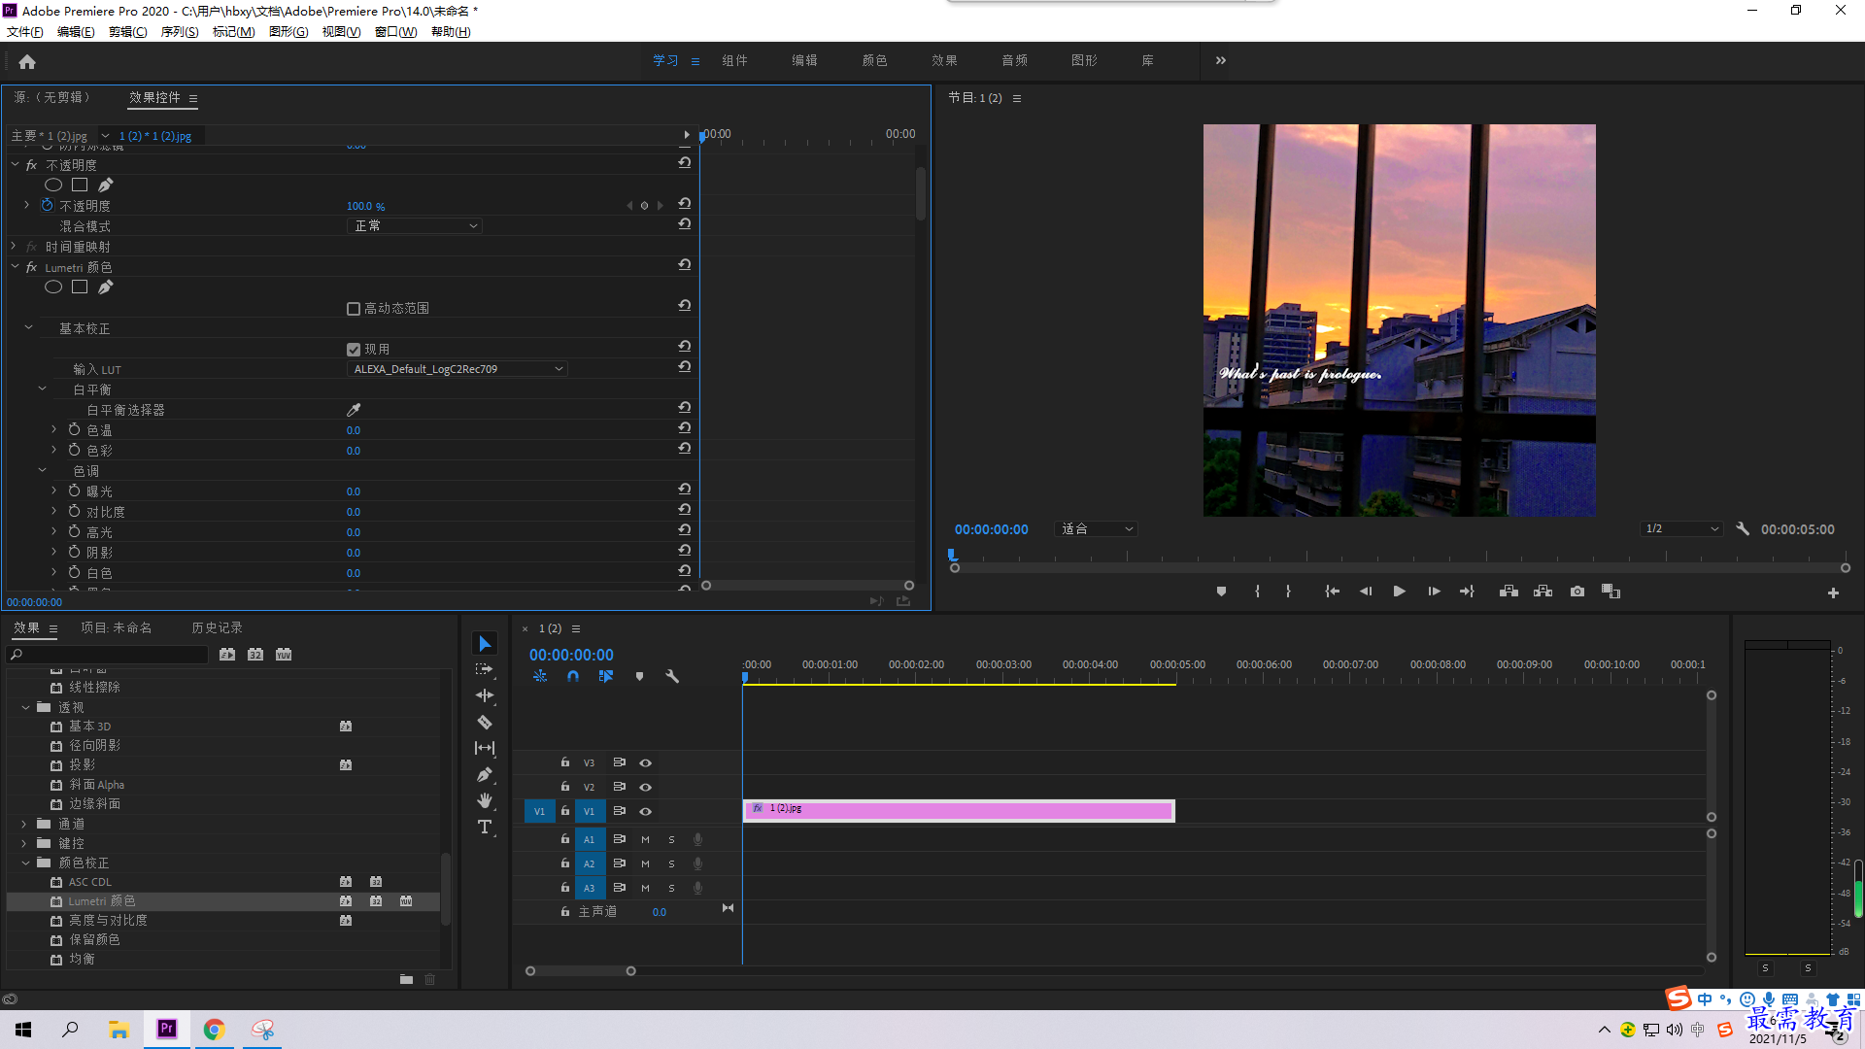Open 窗口(W) menu

click(395, 32)
